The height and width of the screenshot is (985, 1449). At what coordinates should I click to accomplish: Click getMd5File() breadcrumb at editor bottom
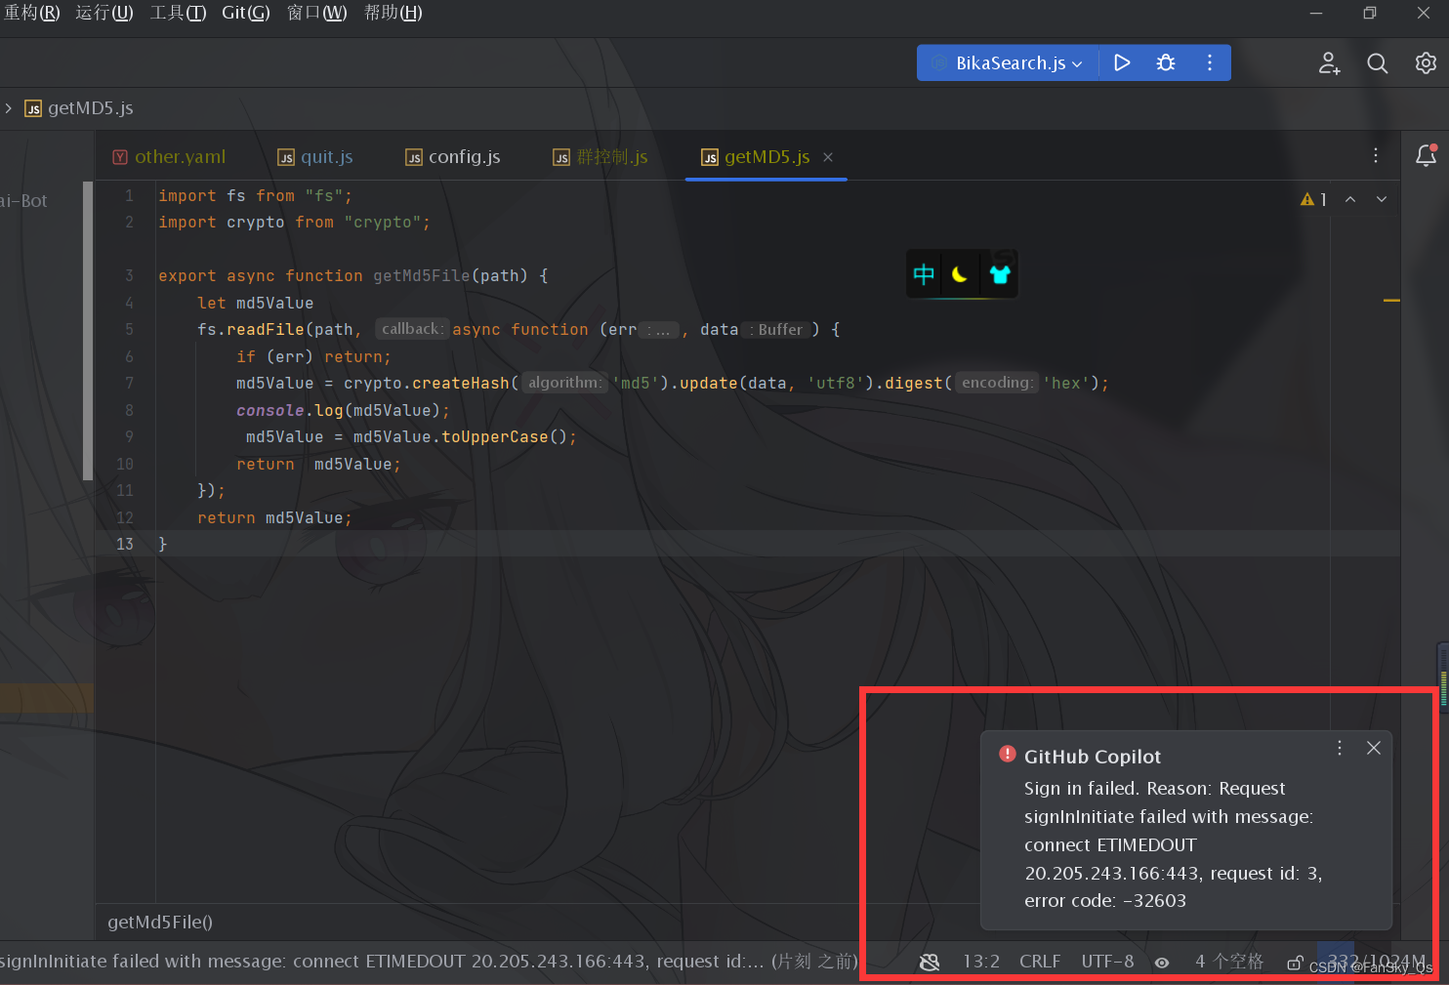tap(160, 922)
